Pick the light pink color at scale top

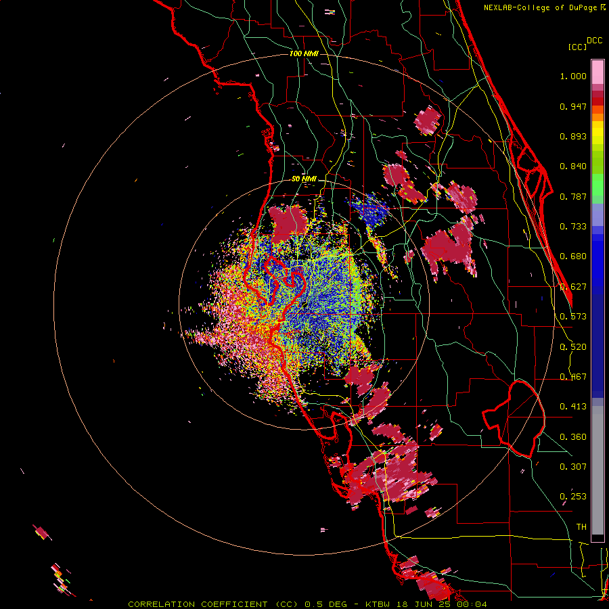pos(597,72)
